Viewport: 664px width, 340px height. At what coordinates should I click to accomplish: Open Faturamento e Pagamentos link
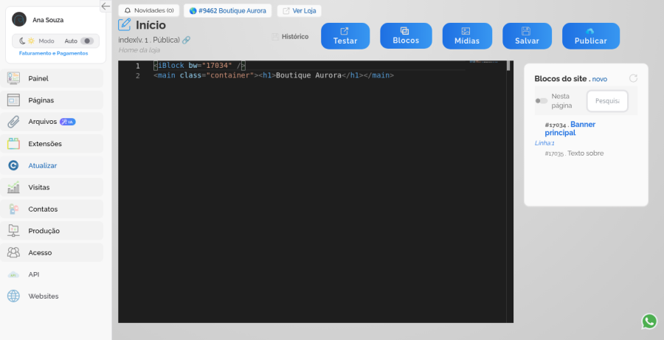[53, 53]
